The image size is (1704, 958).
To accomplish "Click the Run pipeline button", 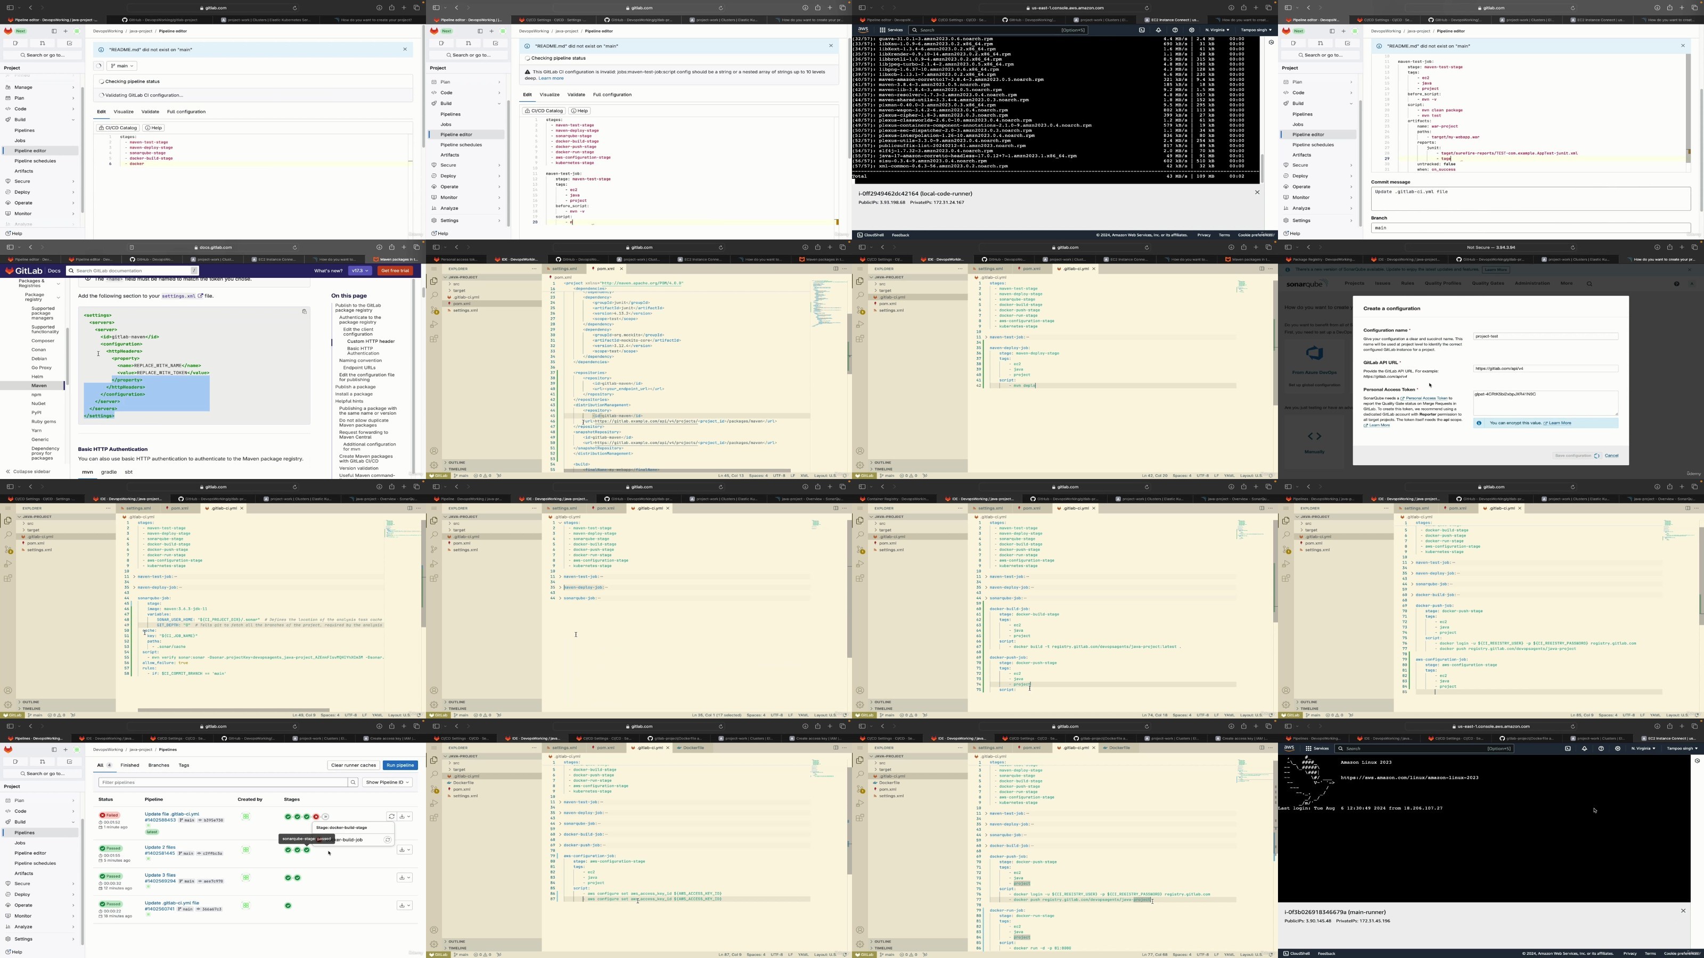I will (x=400, y=765).
